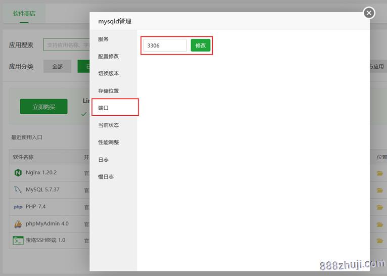Screen dimensions: 387x276
Task: Click the 应用搜索 search box
Action: point(67,44)
